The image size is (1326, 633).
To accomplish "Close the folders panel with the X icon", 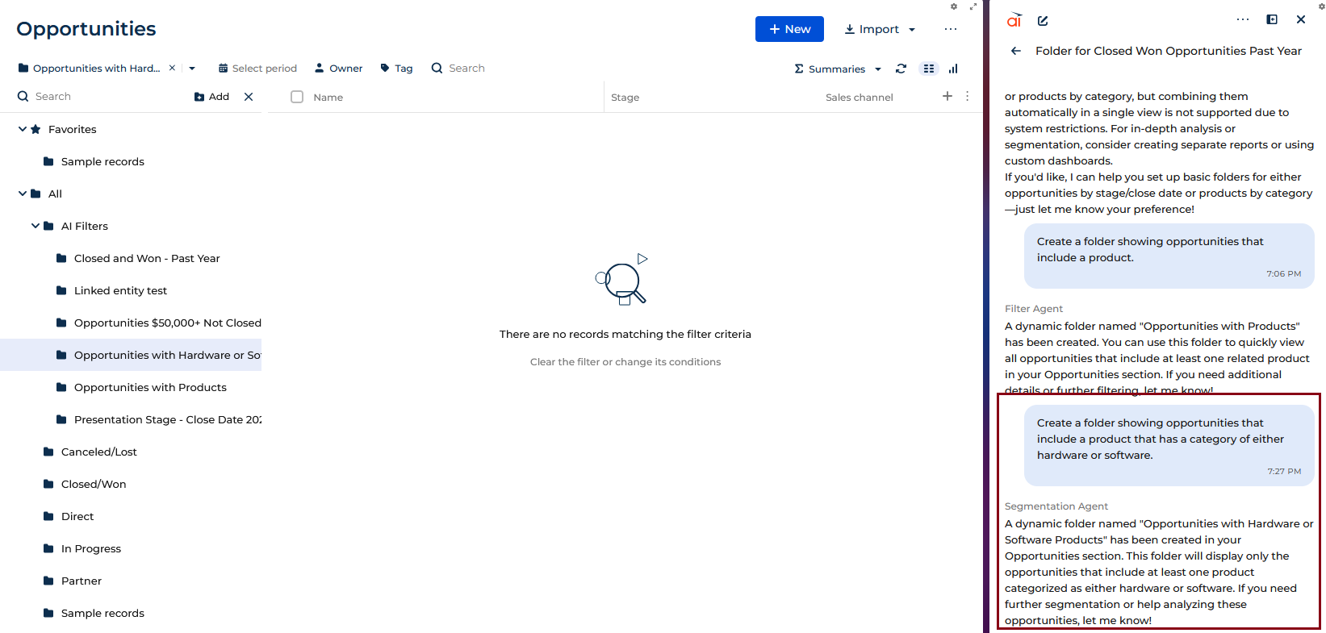I will point(249,97).
